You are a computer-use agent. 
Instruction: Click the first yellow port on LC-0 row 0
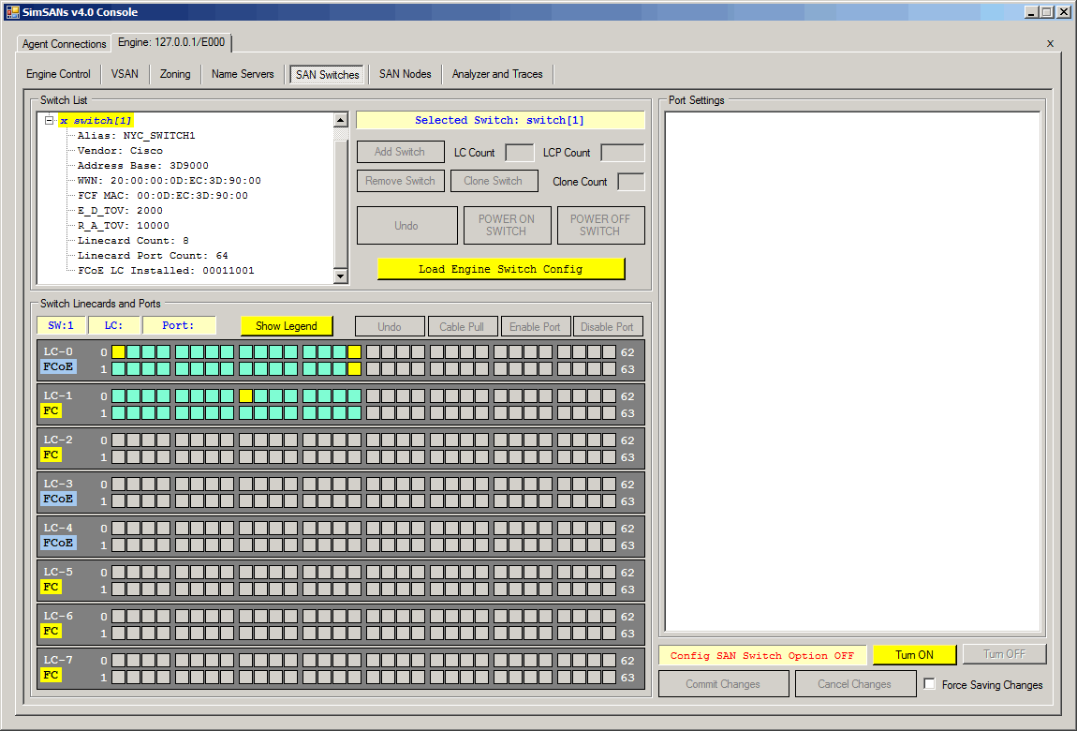(119, 352)
